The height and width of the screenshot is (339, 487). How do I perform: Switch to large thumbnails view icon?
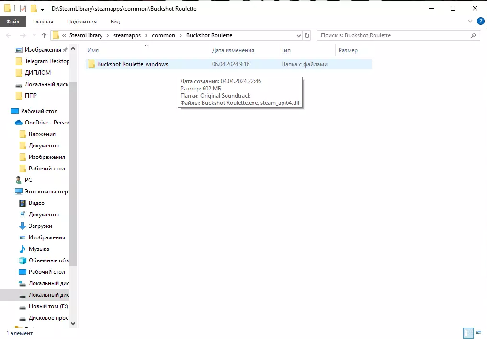[x=479, y=332]
